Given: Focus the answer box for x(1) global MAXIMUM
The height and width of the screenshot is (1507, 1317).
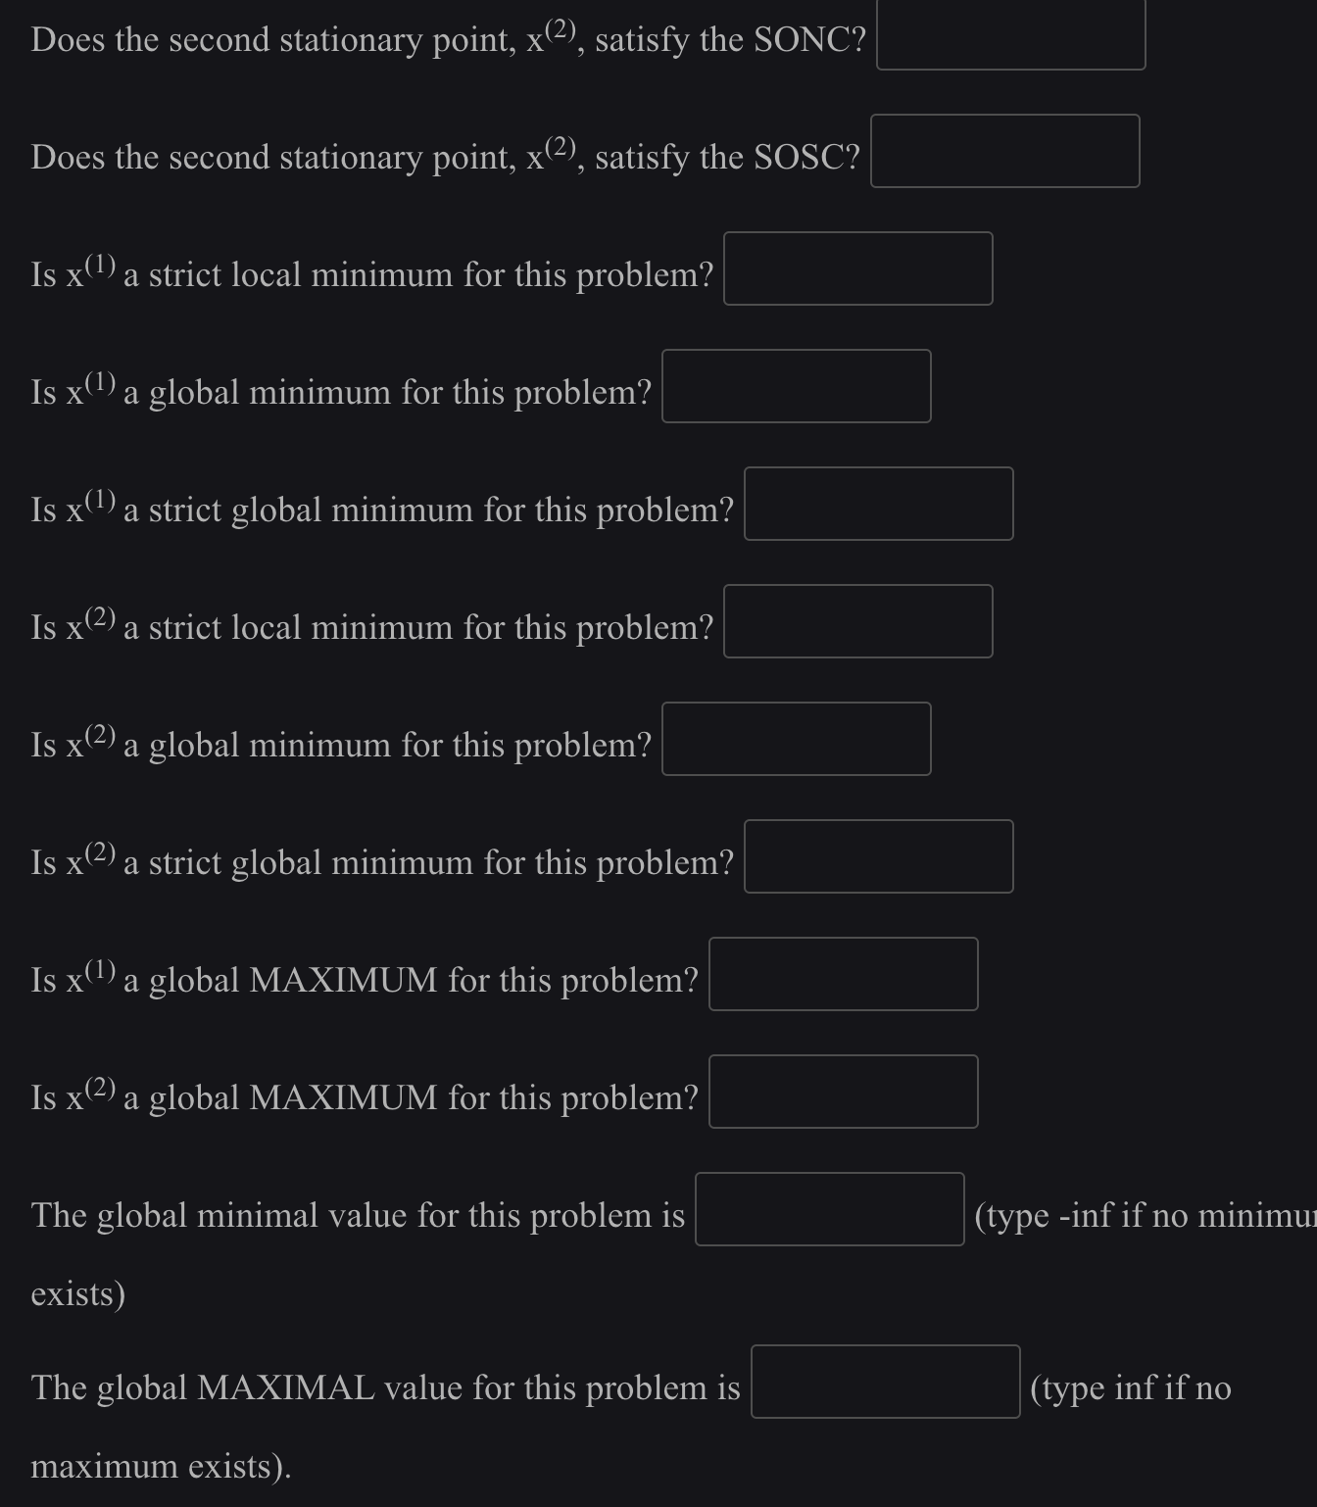Looking at the screenshot, I should click(843, 973).
